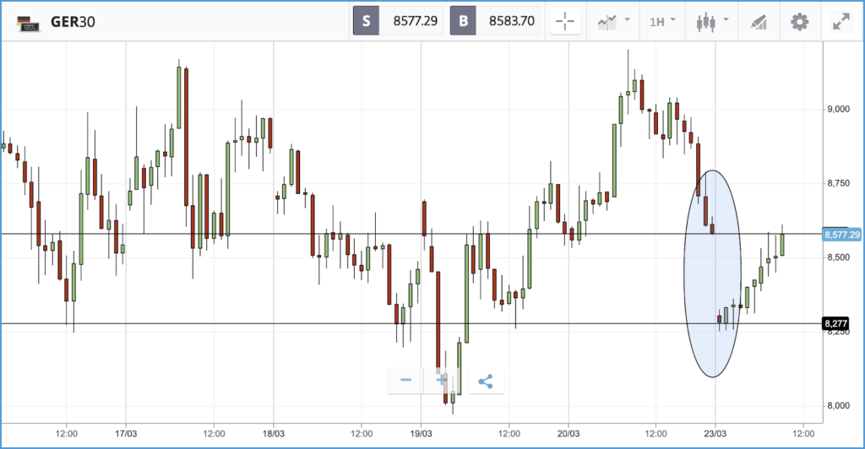865x449 pixels.
Task: Zoom in with the plus button
Action: tap(441, 381)
